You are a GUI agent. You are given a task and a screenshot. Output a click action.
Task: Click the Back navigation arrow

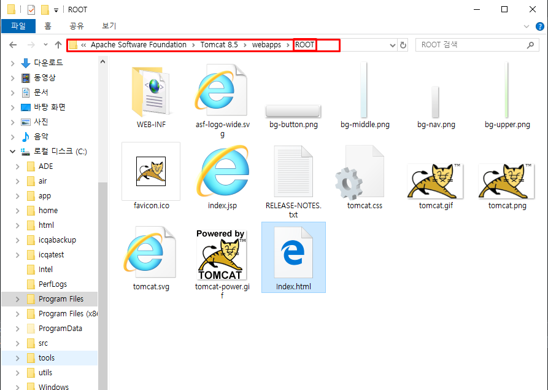tap(13, 45)
